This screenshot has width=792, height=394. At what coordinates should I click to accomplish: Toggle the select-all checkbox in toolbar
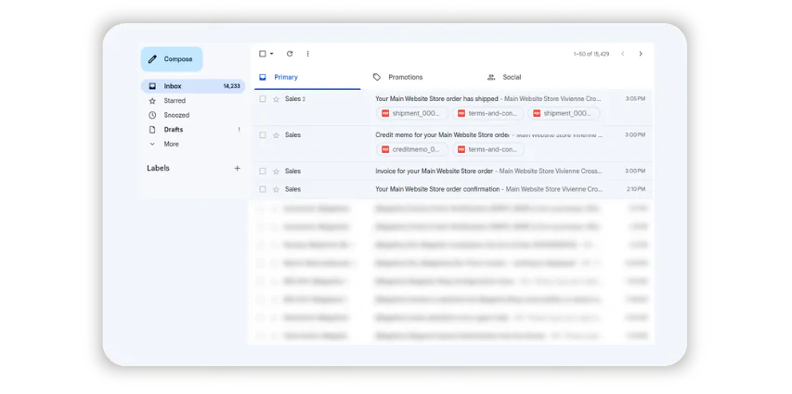(262, 54)
